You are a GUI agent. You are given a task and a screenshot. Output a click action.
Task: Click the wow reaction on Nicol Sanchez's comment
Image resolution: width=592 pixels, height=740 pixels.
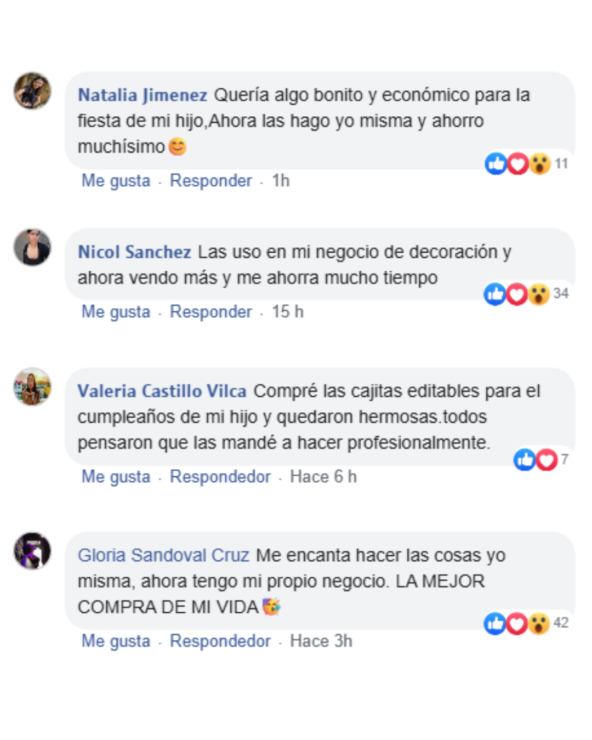(539, 294)
